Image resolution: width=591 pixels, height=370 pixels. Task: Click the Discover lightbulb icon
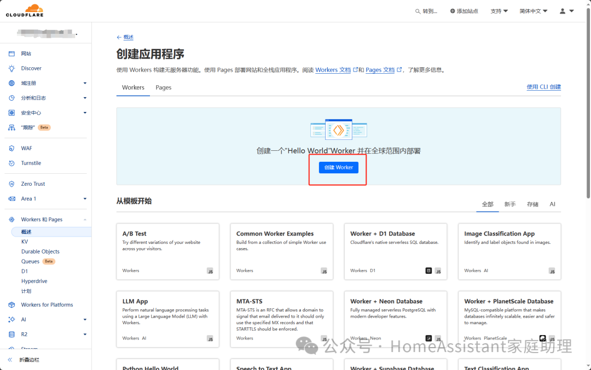coord(11,68)
